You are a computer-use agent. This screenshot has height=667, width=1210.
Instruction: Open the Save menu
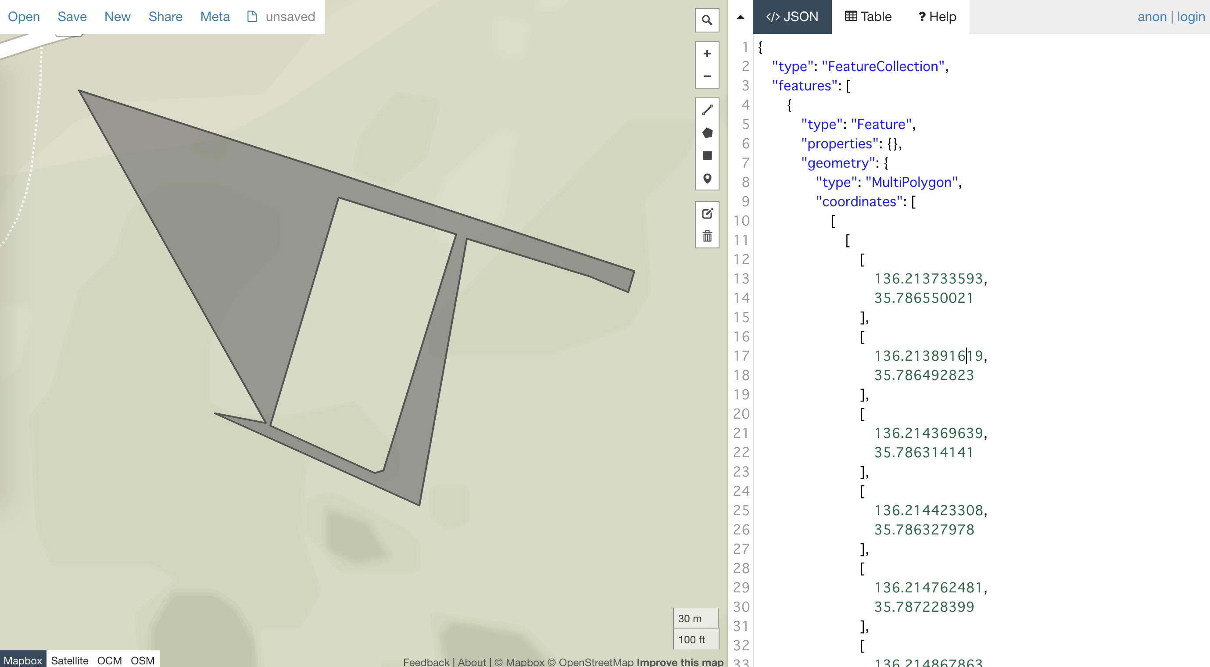[72, 17]
